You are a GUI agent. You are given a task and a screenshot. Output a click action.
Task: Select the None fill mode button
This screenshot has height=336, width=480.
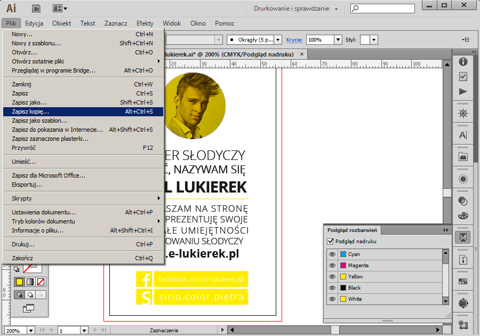(41, 282)
